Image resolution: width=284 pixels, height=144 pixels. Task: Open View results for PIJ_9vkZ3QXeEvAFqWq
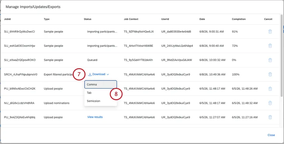[x=95, y=117]
